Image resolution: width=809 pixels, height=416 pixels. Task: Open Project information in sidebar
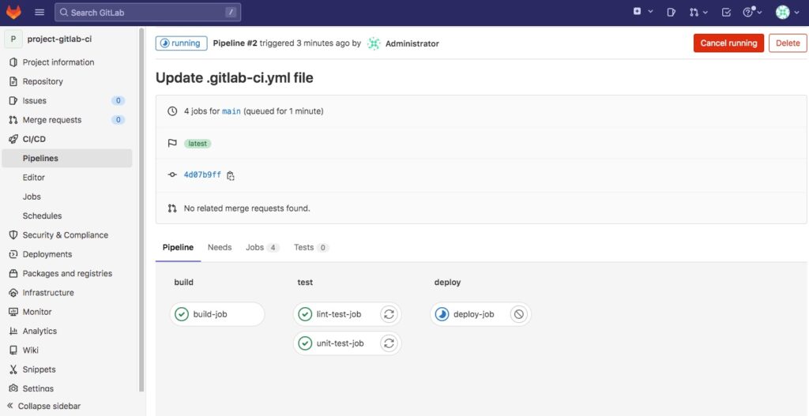(x=58, y=62)
